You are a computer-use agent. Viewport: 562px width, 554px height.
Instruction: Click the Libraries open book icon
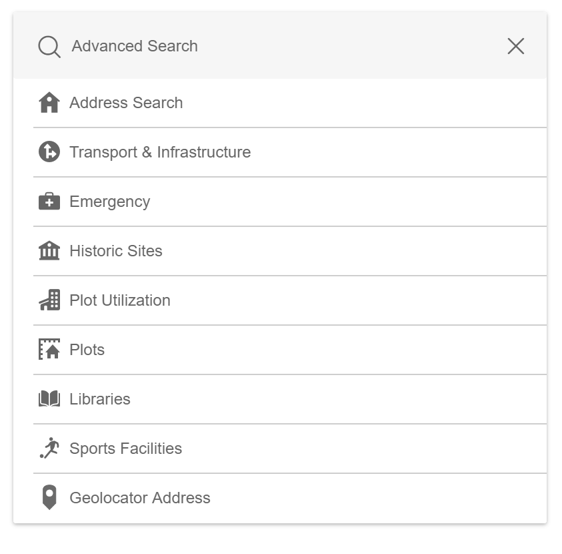[x=49, y=399]
